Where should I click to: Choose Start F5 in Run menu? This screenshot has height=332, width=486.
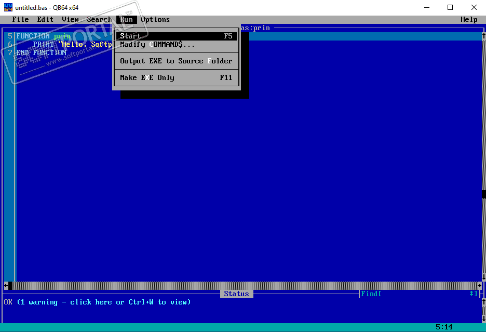point(177,36)
